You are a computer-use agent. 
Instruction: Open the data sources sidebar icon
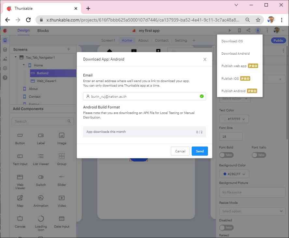click(5, 49)
